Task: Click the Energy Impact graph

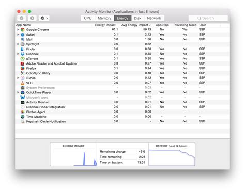Action: pyautogui.click(x=73, y=154)
